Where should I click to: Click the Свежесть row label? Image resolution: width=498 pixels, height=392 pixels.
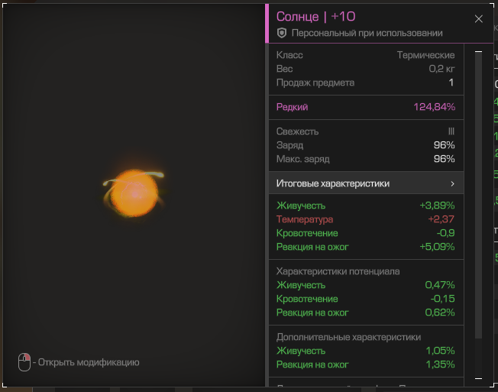tap(297, 131)
